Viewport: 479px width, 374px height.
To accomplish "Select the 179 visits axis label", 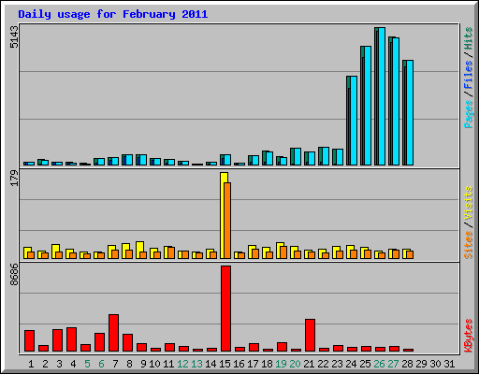I will pos(14,179).
